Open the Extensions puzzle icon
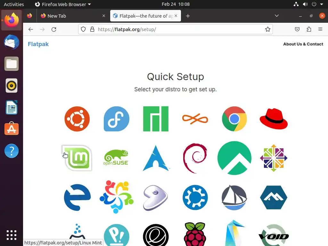Image resolution: width=328 pixels, height=246 pixels. tap(309, 29)
